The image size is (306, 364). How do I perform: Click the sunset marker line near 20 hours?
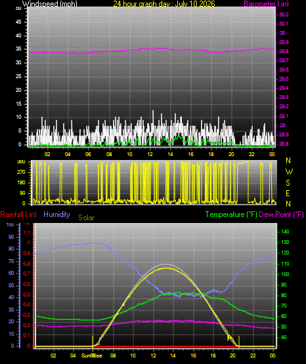(239, 341)
